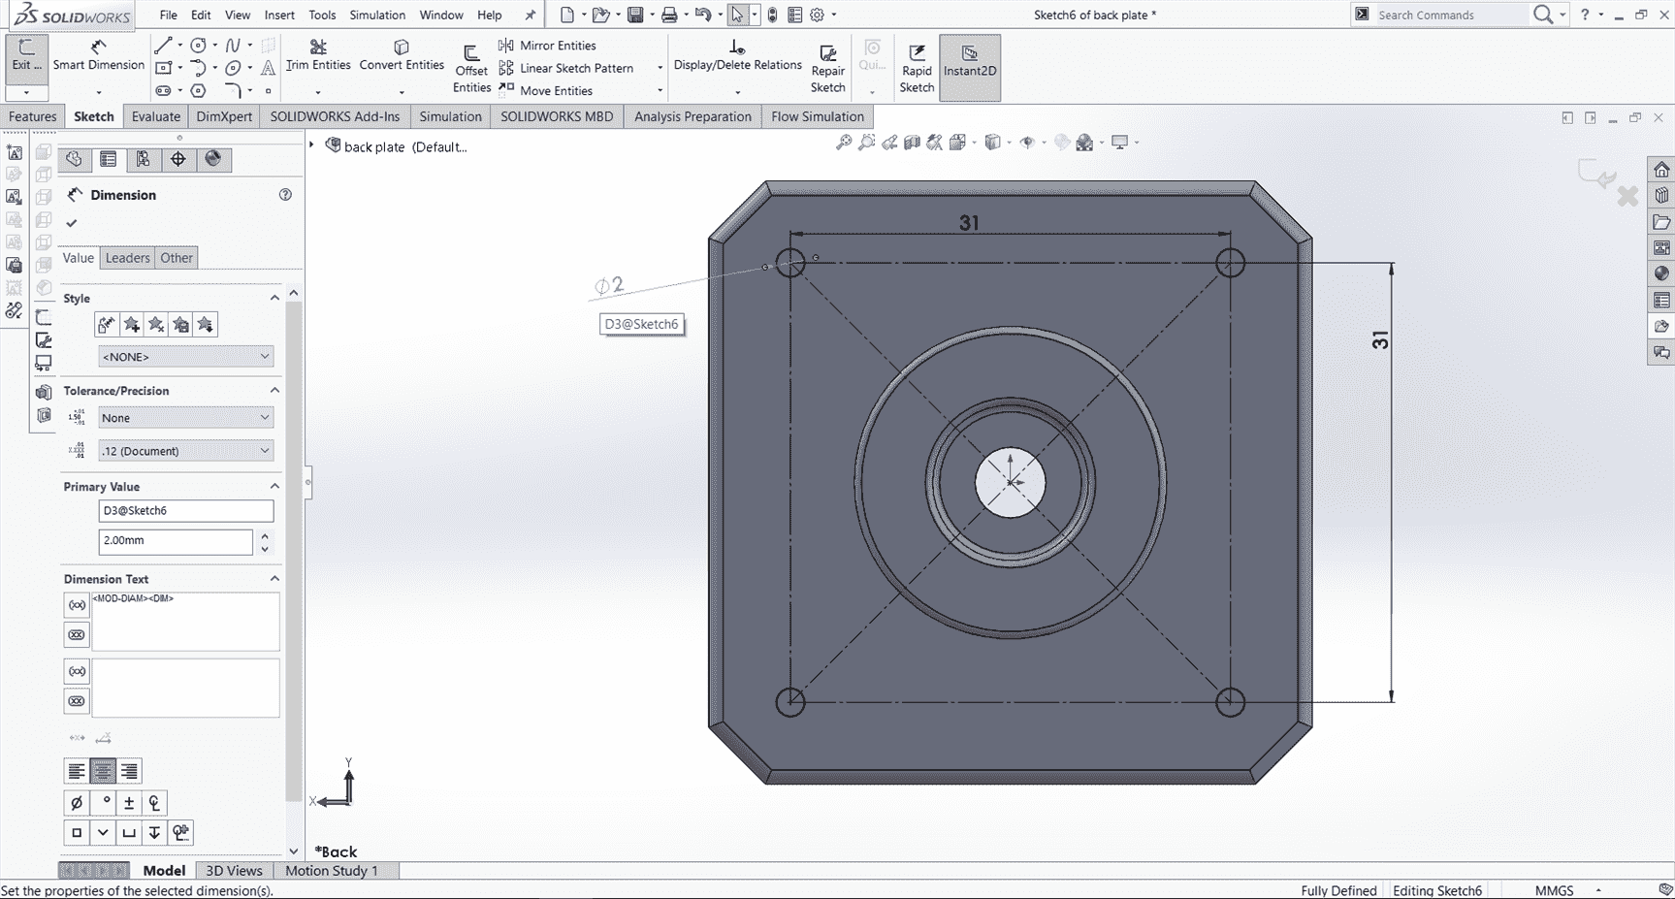Screen dimensions: 1675x899
Task: Toggle center justify for dimension text
Action: (103, 771)
